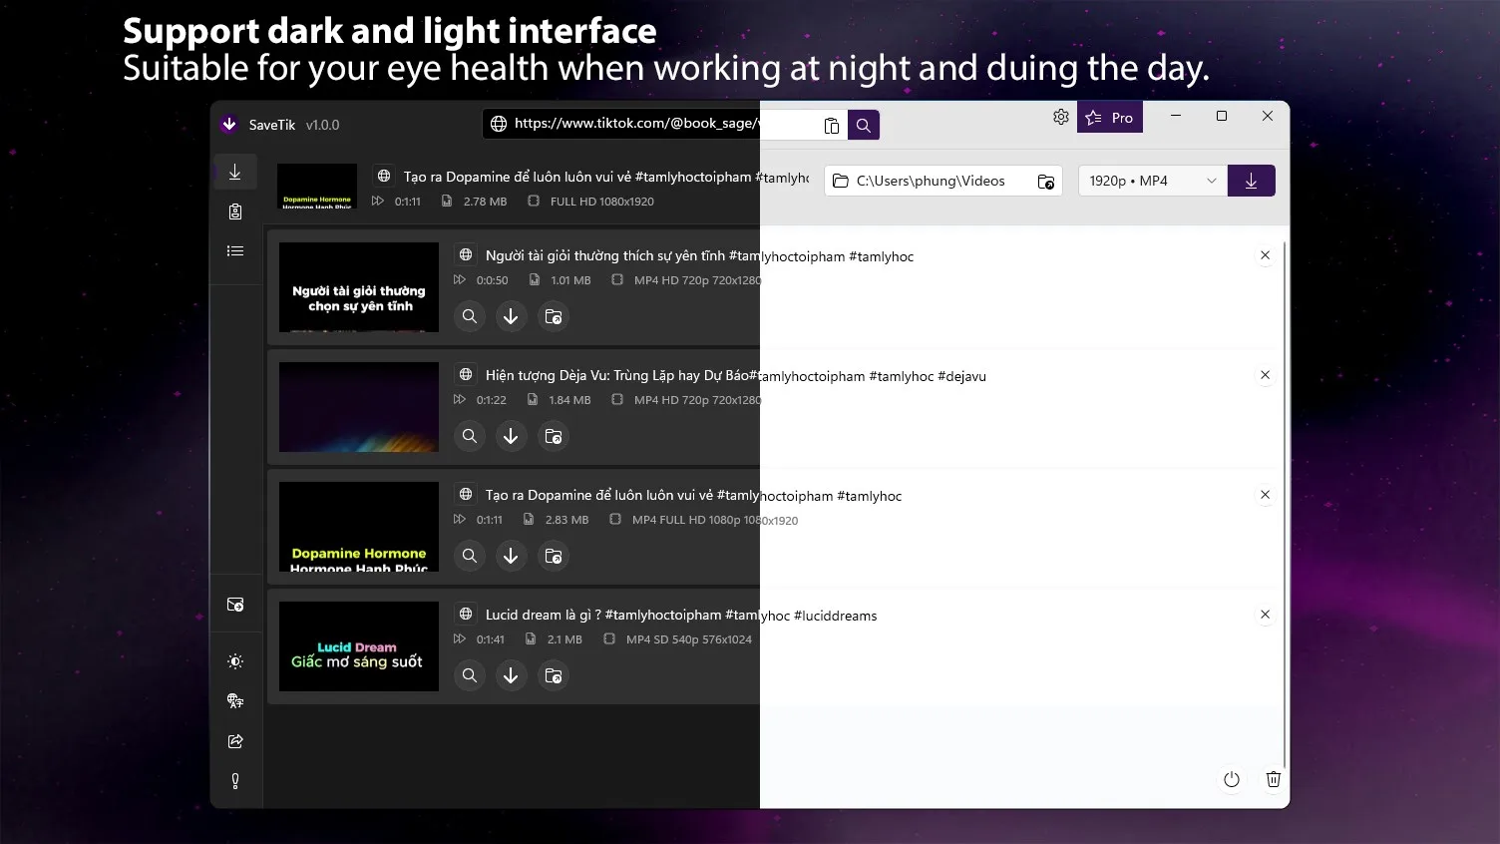Open folder for 'Hiện tượng Déja Vu' video
The image size is (1500, 844).
pyautogui.click(x=553, y=436)
